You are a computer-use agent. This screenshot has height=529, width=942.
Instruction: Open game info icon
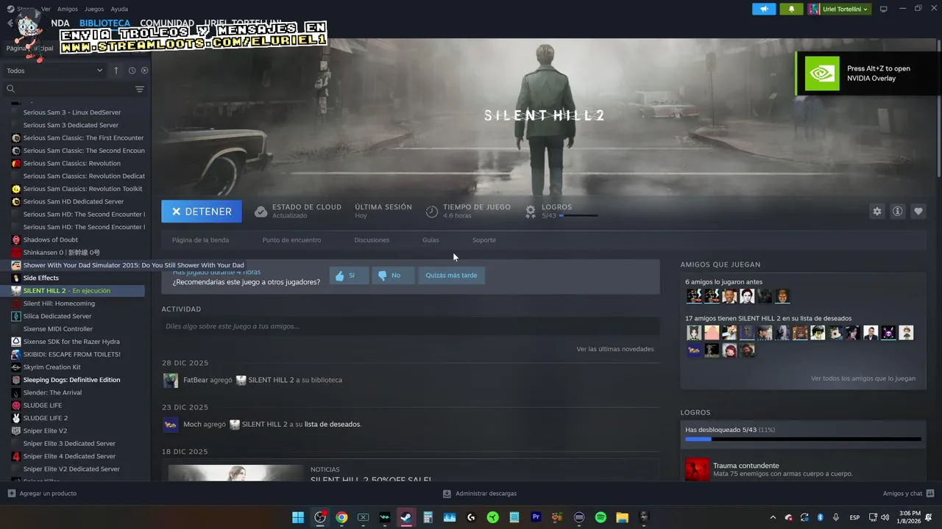point(897,212)
